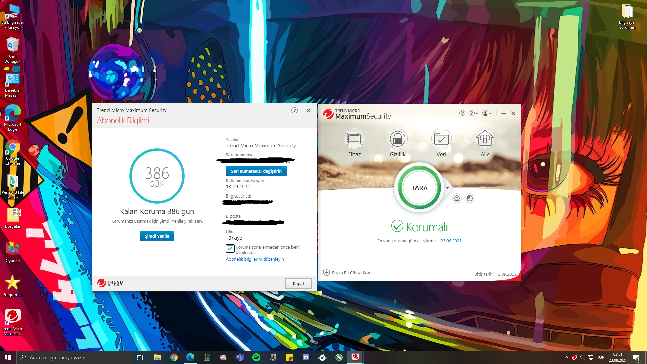Click Seri numaranızı değiştirin button

click(256, 171)
